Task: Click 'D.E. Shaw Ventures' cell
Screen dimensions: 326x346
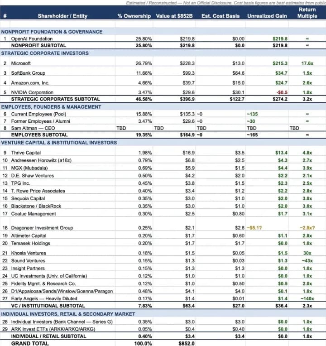Action: (33, 176)
